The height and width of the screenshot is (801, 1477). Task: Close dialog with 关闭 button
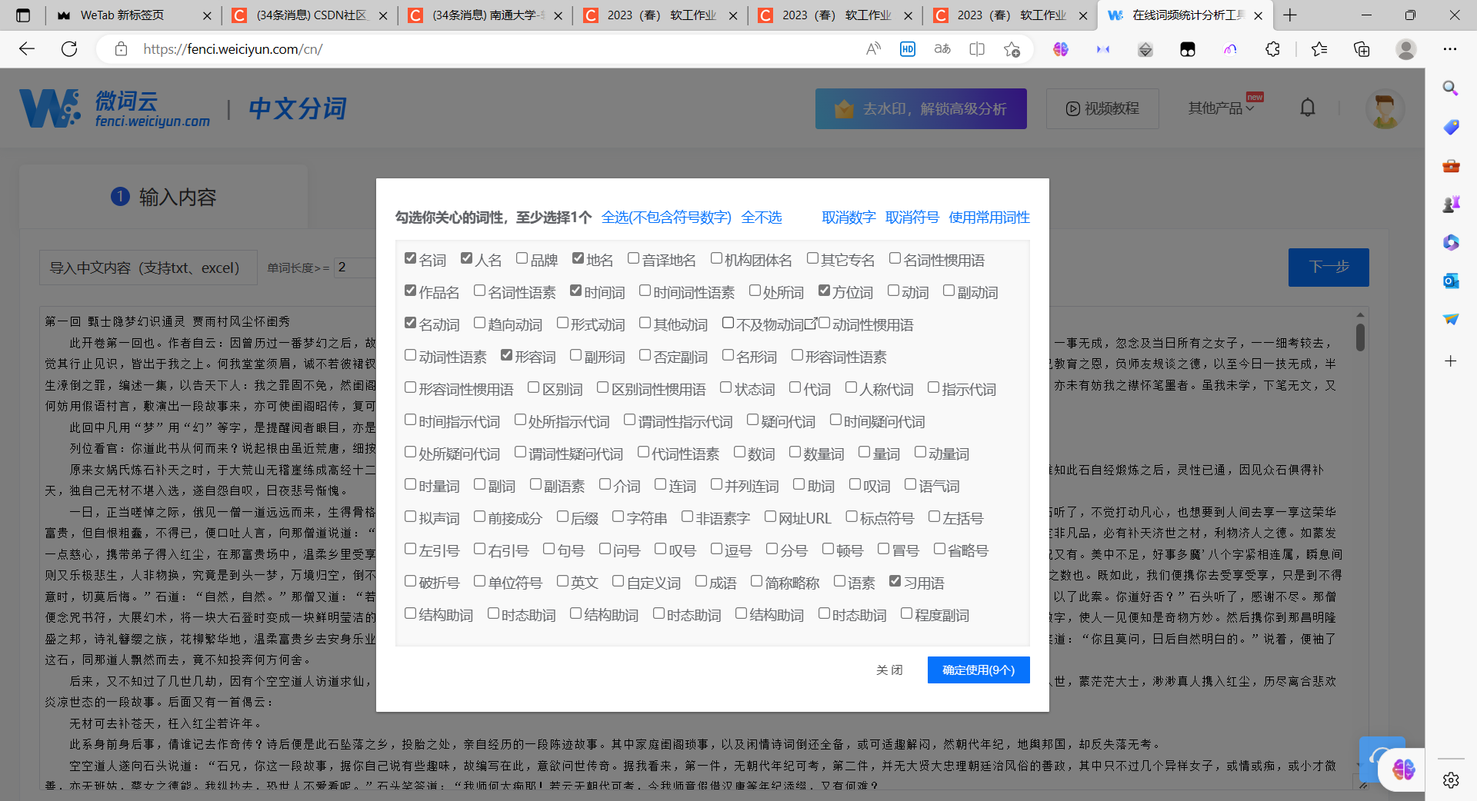889,670
